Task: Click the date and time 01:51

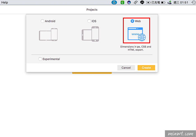Action: [181, 3]
